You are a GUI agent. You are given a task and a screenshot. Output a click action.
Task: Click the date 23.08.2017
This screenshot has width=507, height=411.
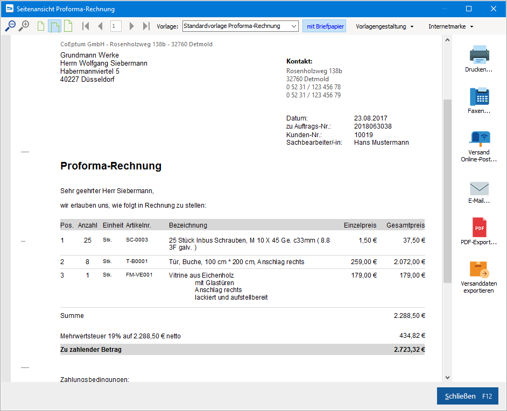(370, 118)
